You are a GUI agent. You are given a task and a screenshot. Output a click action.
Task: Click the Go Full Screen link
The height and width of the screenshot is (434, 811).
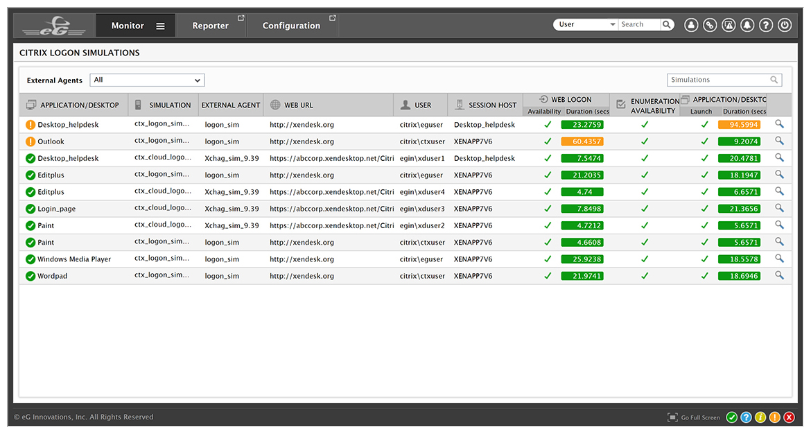[700, 417]
